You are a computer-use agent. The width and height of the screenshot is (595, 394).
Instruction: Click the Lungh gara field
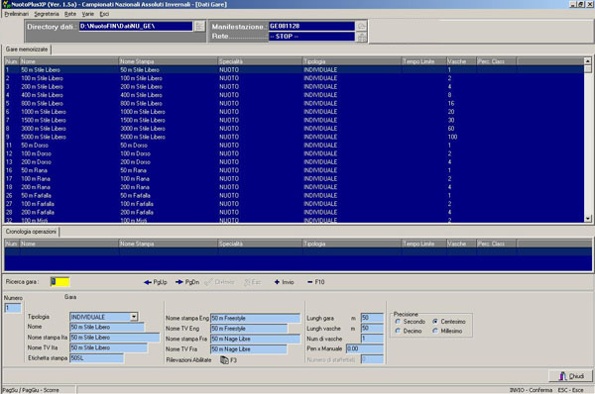click(x=372, y=318)
